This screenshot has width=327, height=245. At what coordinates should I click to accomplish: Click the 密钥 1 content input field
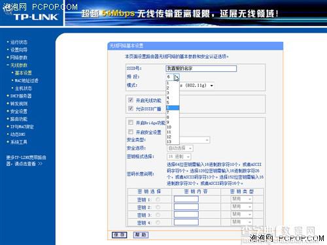tap(186, 199)
